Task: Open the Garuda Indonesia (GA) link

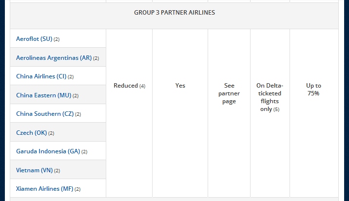Action: (48, 151)
